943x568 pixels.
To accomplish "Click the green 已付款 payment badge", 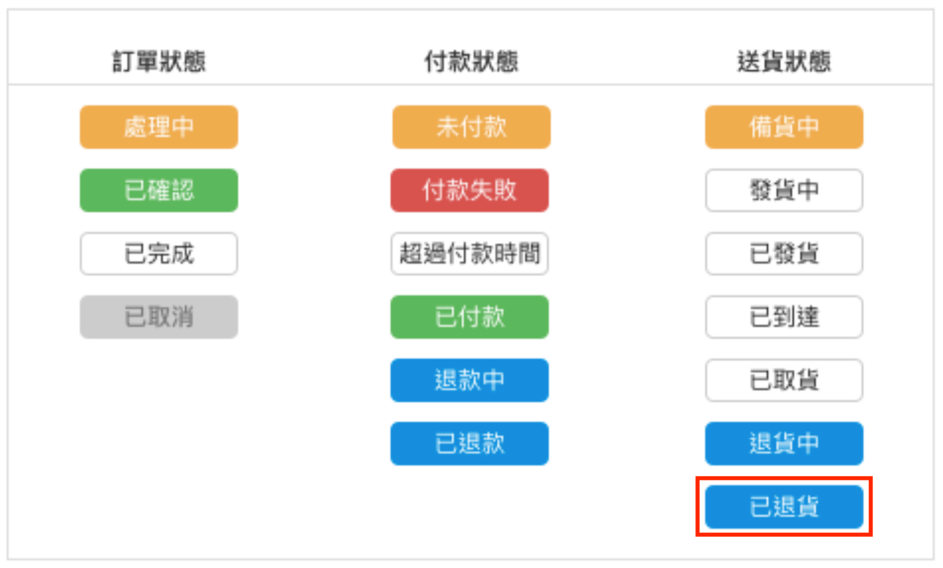I will pos(469,317).
